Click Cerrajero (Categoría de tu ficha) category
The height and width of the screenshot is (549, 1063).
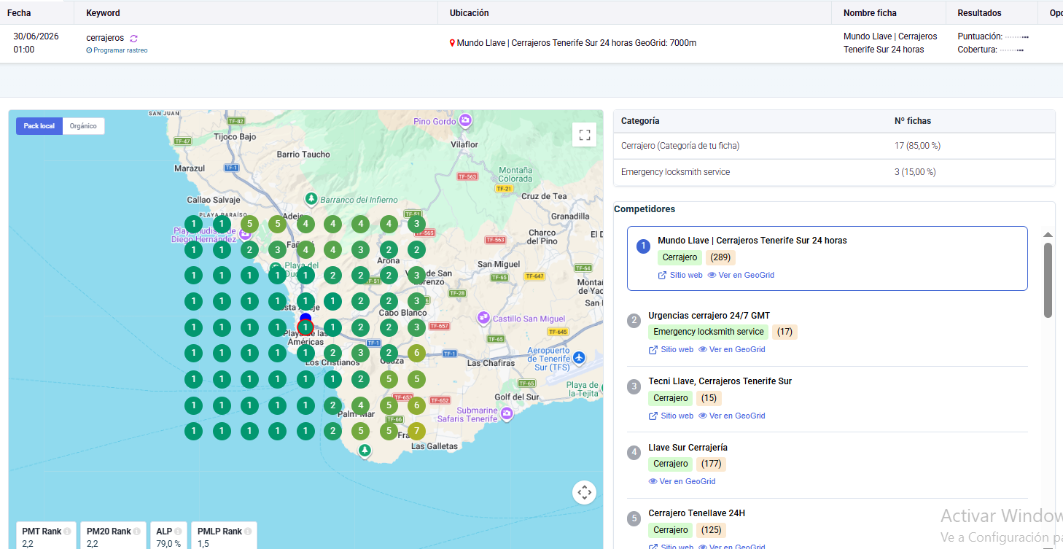coord(680,146)
